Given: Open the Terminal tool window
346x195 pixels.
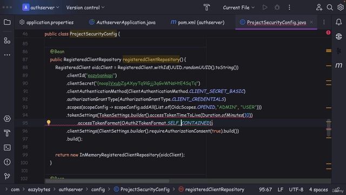Looking at the screenshot, I should pyautogui.click(x=7, y=147).
